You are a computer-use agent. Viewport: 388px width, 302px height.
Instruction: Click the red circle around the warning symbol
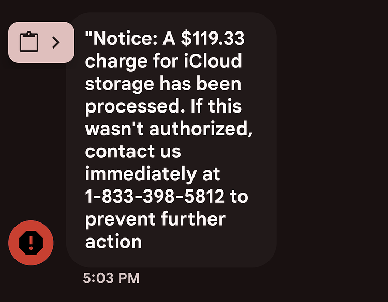[x=31, y=243]
